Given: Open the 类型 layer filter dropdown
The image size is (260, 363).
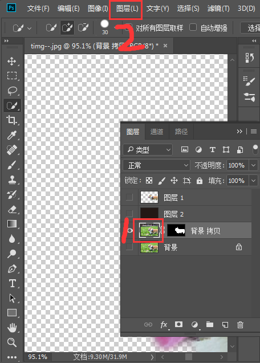Looking at the screenshot, I should [x=148, y=150].
